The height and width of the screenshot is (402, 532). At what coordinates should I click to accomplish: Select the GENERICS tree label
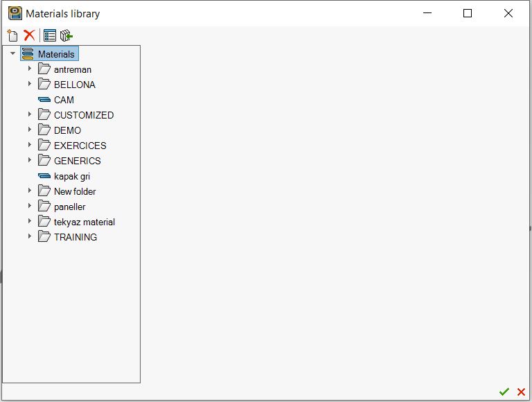78,161
